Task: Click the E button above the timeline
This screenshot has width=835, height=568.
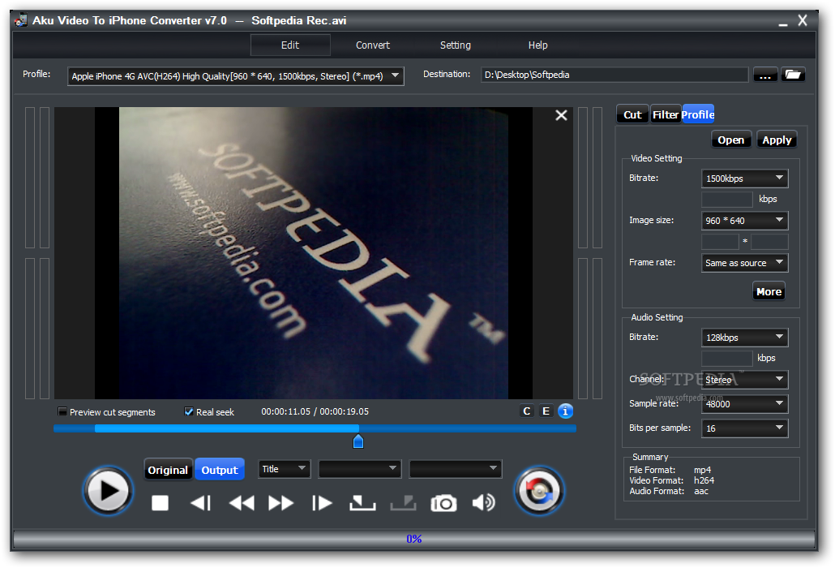Action: tap(546, 411)
